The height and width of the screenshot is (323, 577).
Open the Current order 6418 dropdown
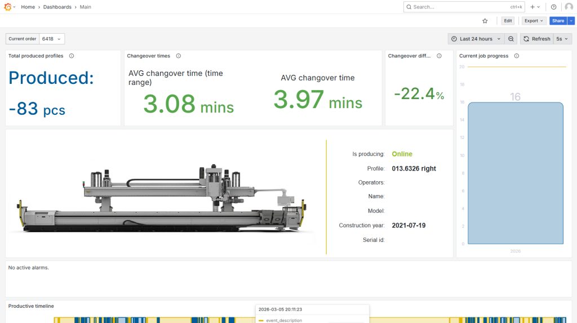pos(52,39)
